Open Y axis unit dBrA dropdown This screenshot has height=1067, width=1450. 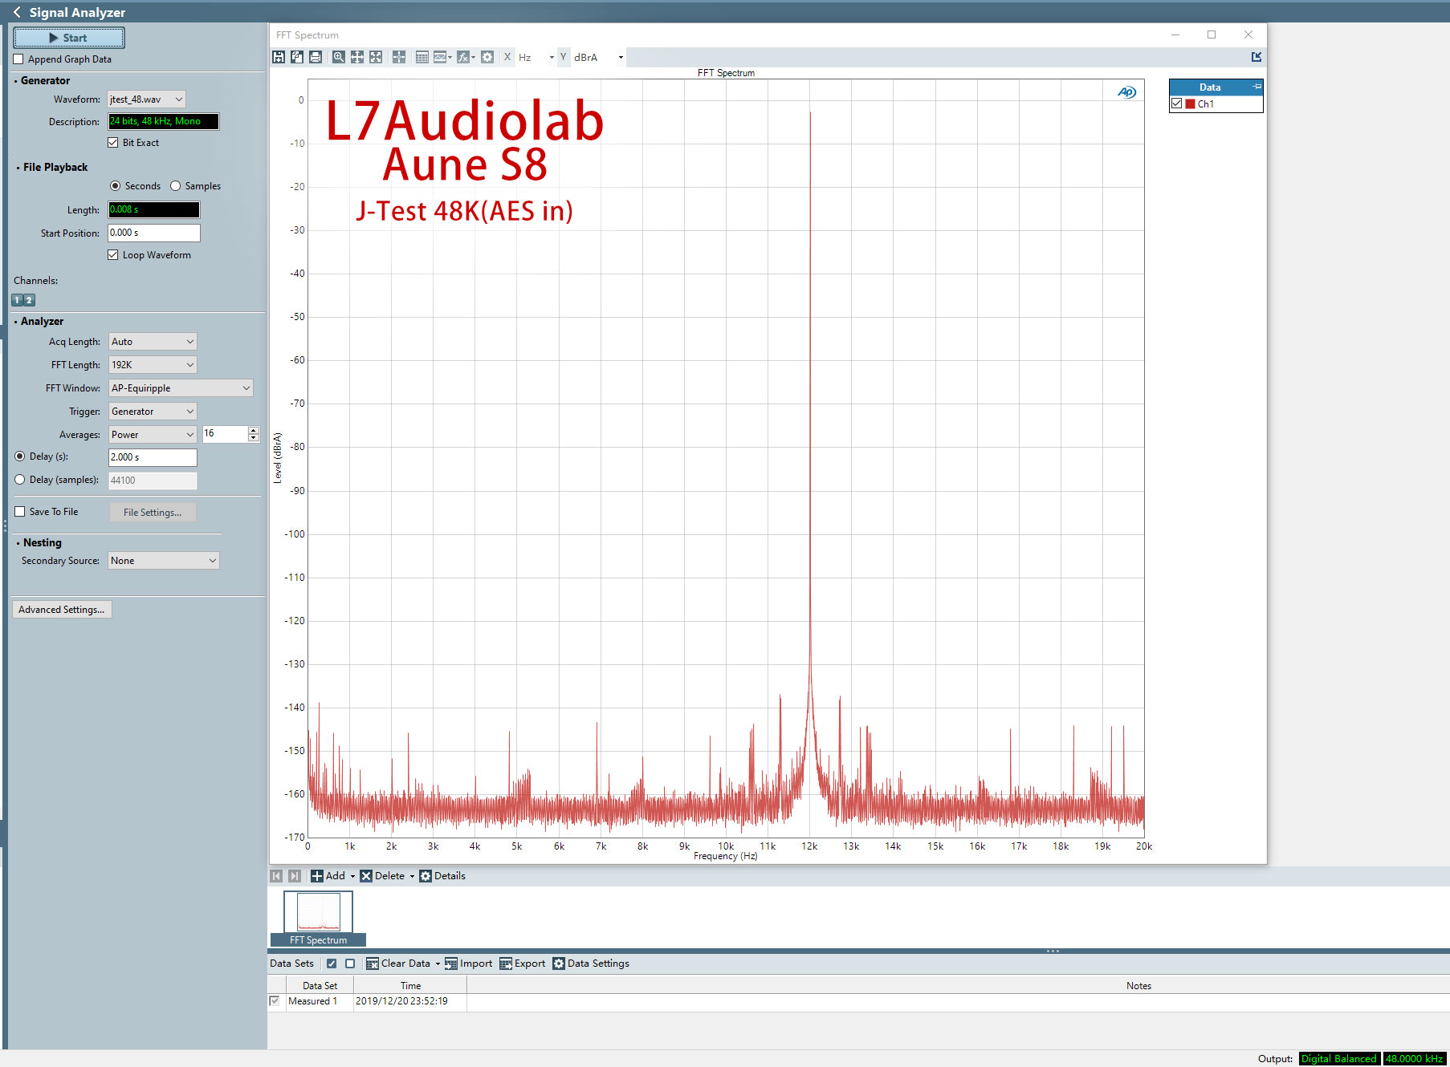(621, 58)
